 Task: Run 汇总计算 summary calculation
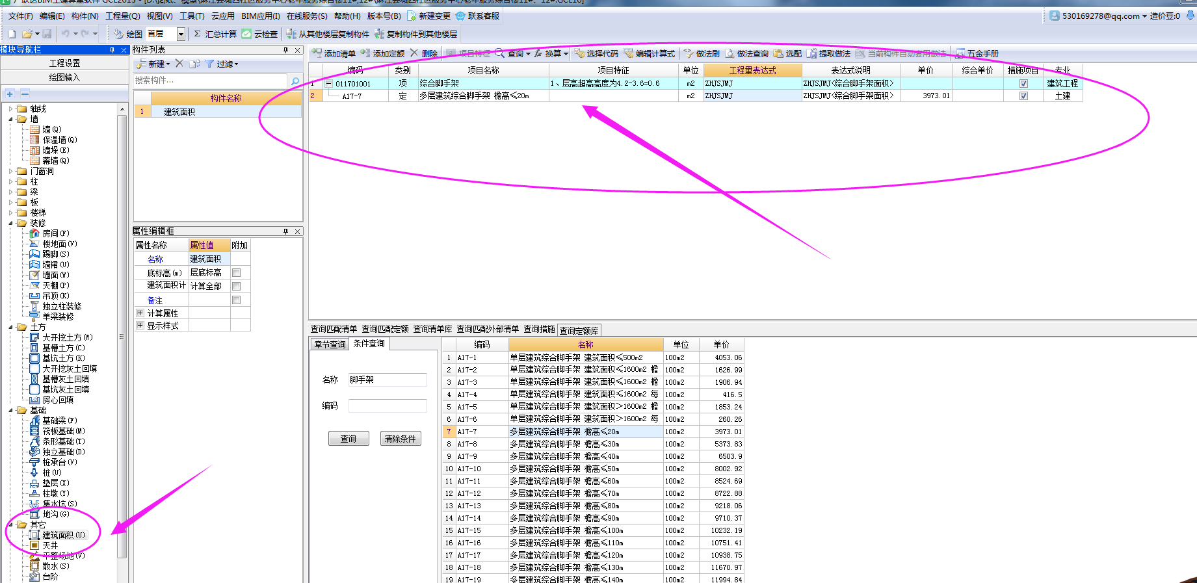[215, 34]
